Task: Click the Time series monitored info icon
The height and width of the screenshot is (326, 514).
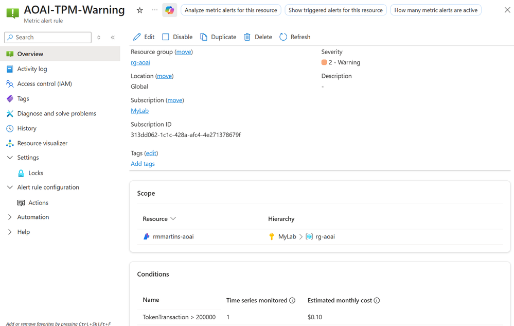Action: point(292,300)
